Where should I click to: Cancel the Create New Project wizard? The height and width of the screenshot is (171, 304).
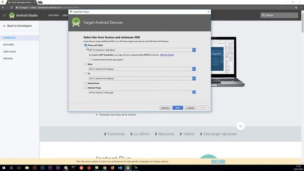[190, 108]
